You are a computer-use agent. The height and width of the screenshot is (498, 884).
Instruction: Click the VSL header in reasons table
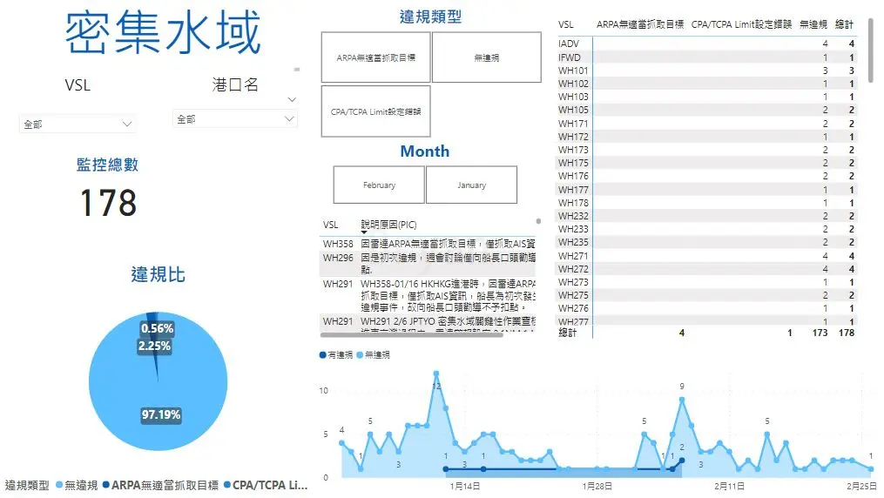331,225
